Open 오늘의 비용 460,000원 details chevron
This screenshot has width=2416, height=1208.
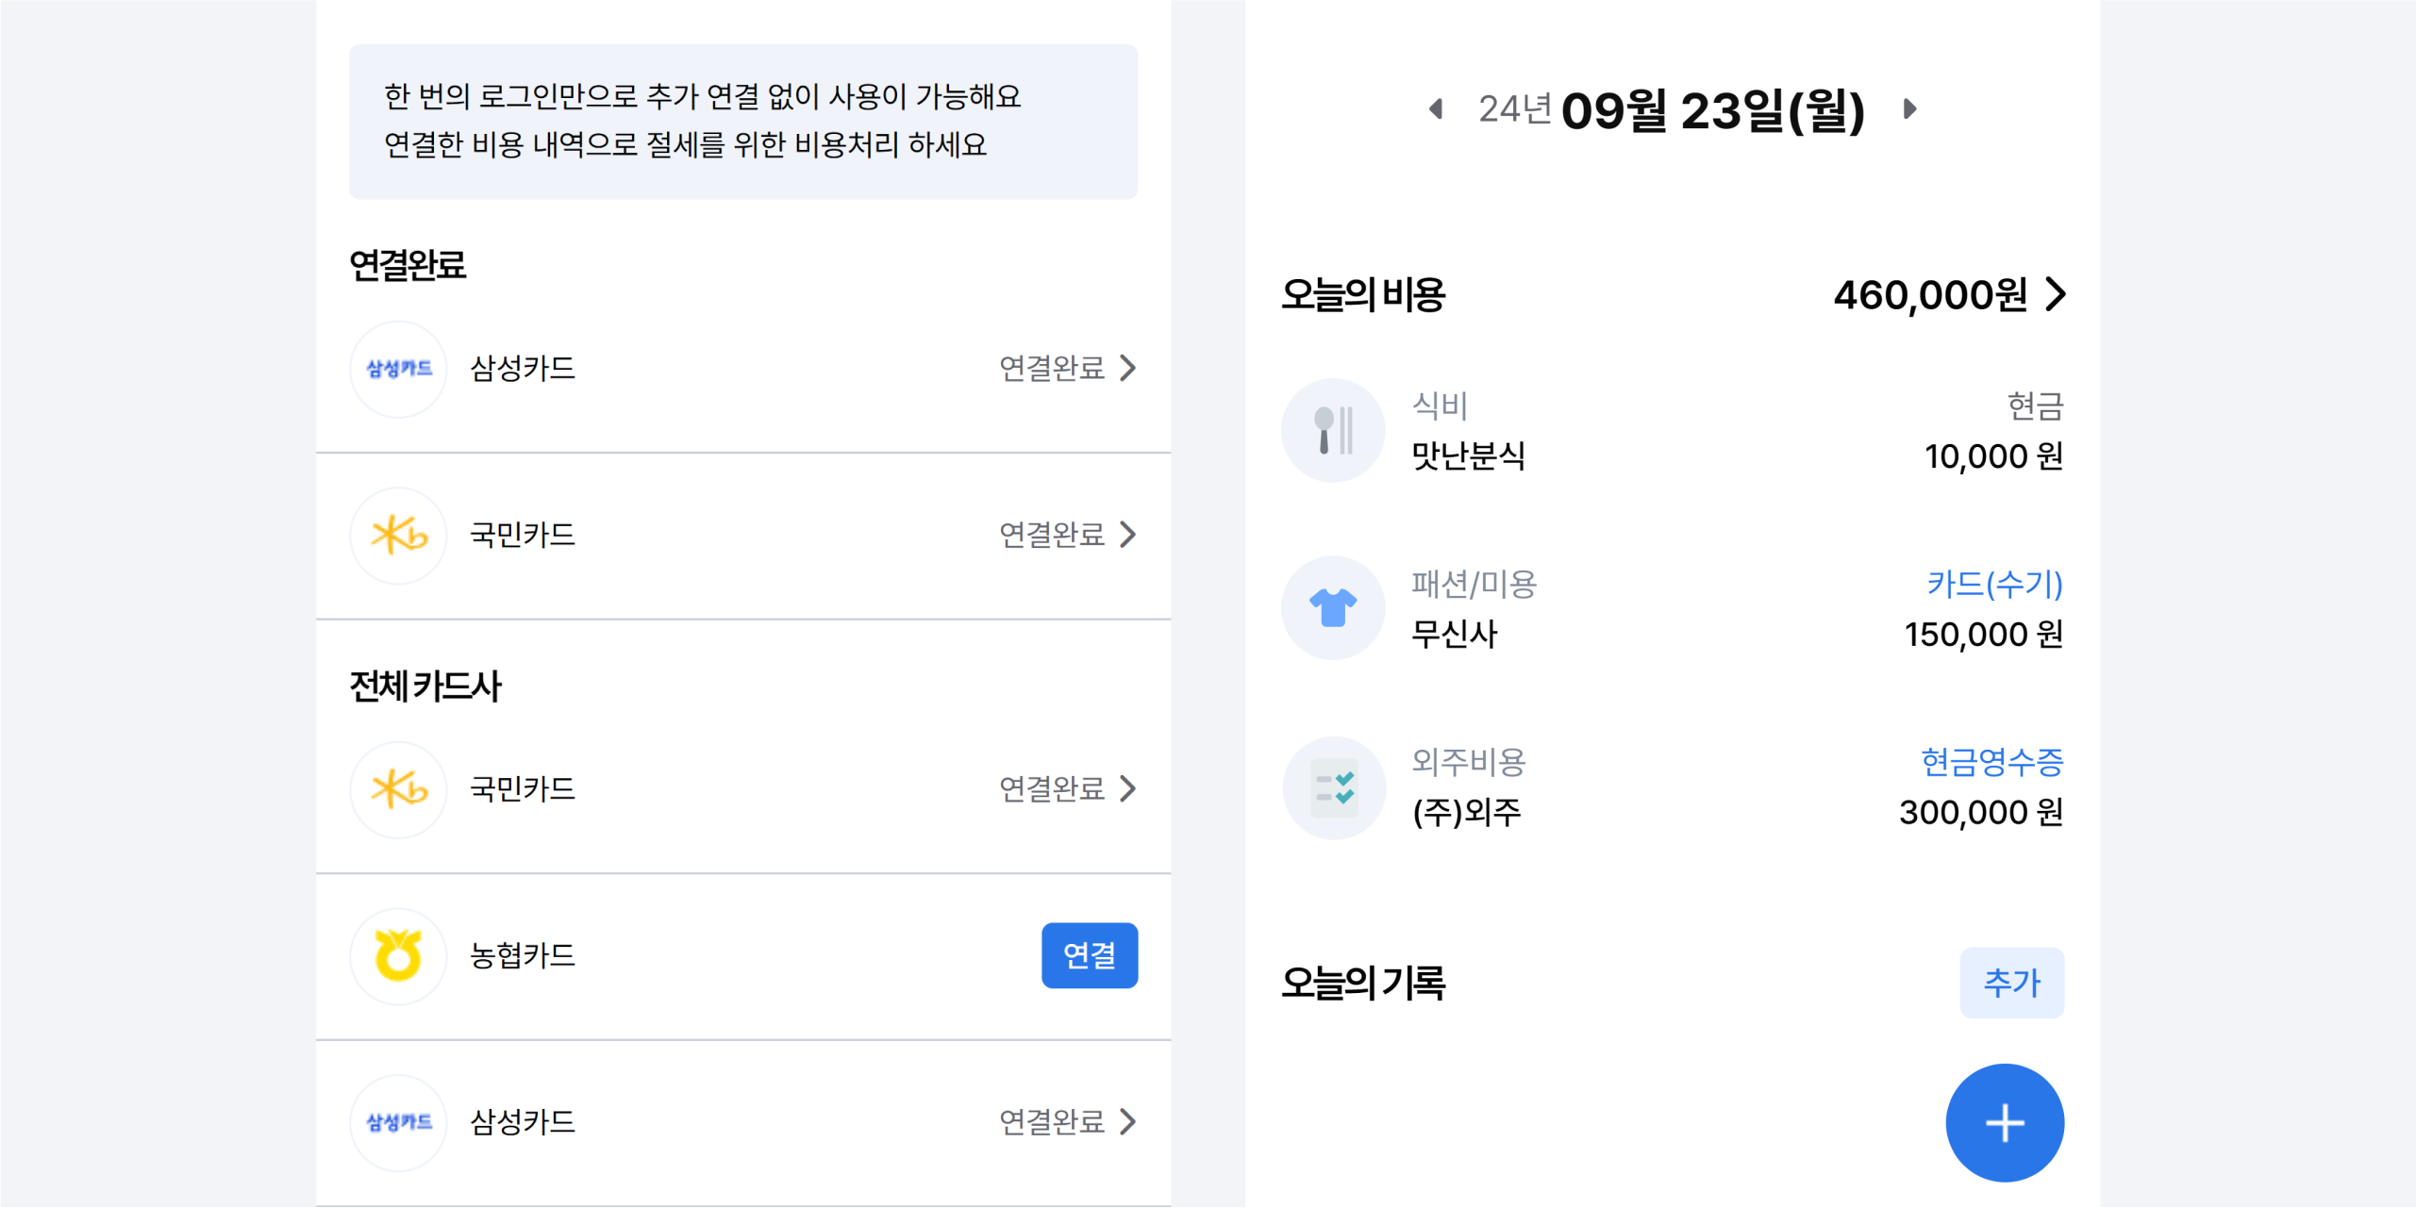[2056, 294]
